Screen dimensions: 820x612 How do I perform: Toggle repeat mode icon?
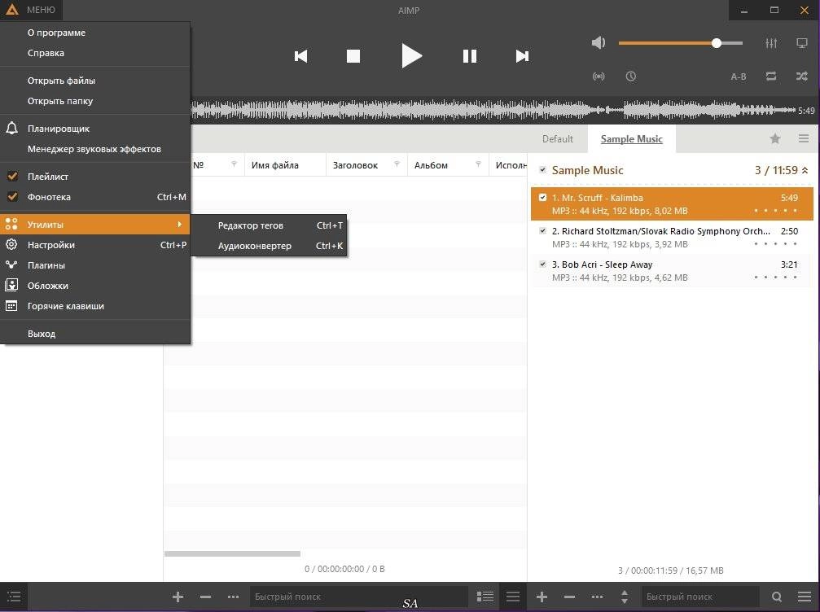(771, 76)
